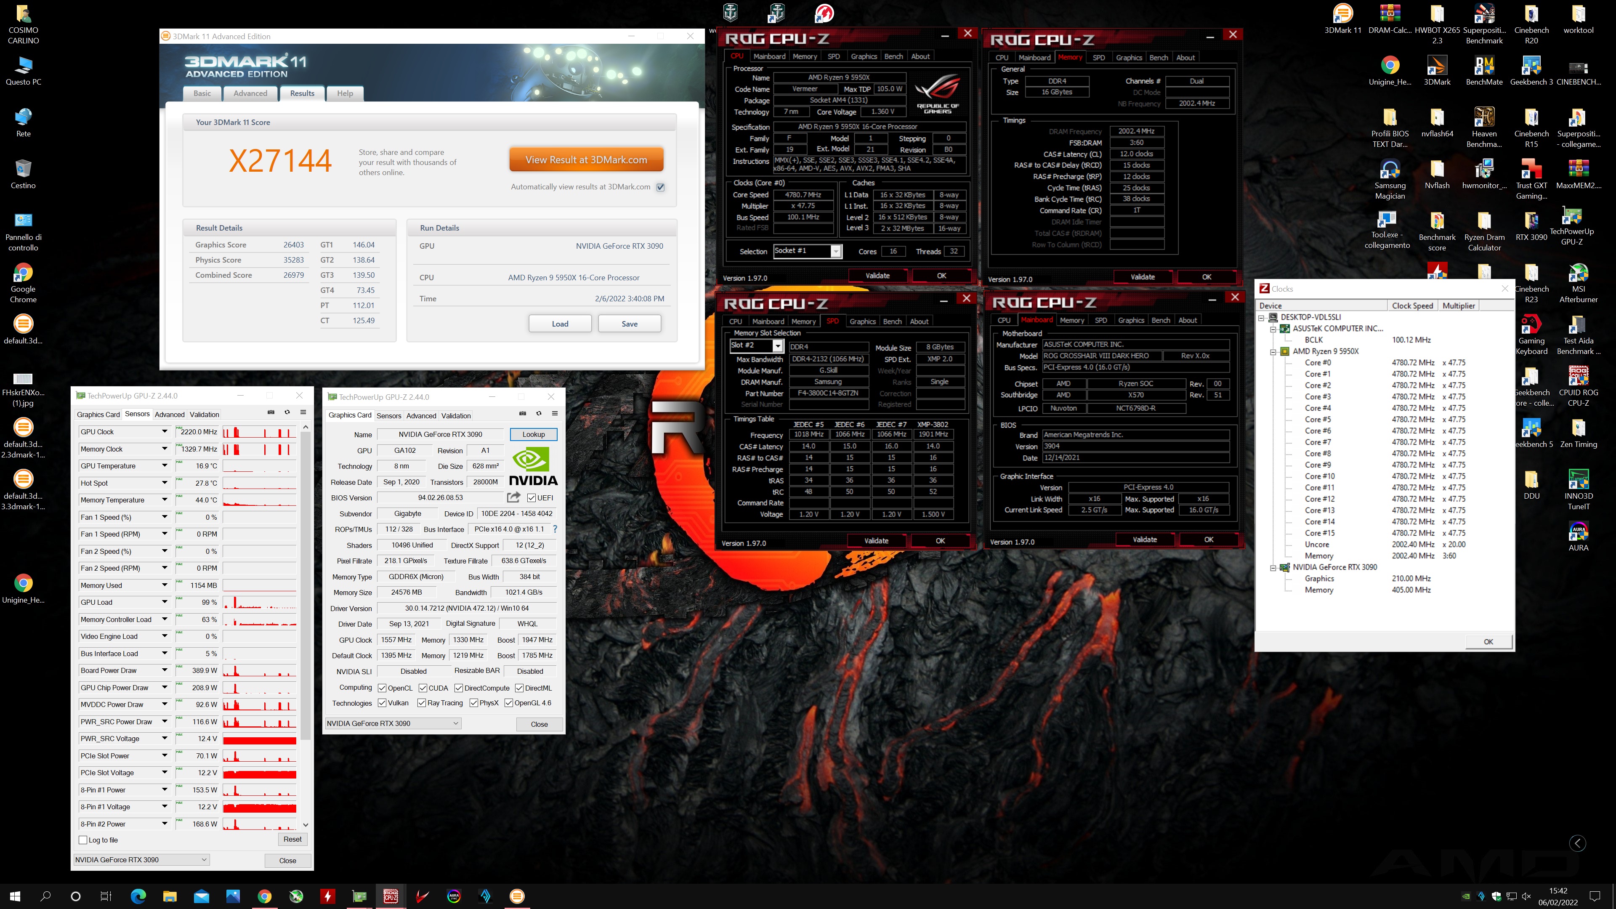Open Validation tab in GPU-Z Sensors window
Image resolution: width=1616 pixels, height=909 pixels.
(x=205, y=414)
